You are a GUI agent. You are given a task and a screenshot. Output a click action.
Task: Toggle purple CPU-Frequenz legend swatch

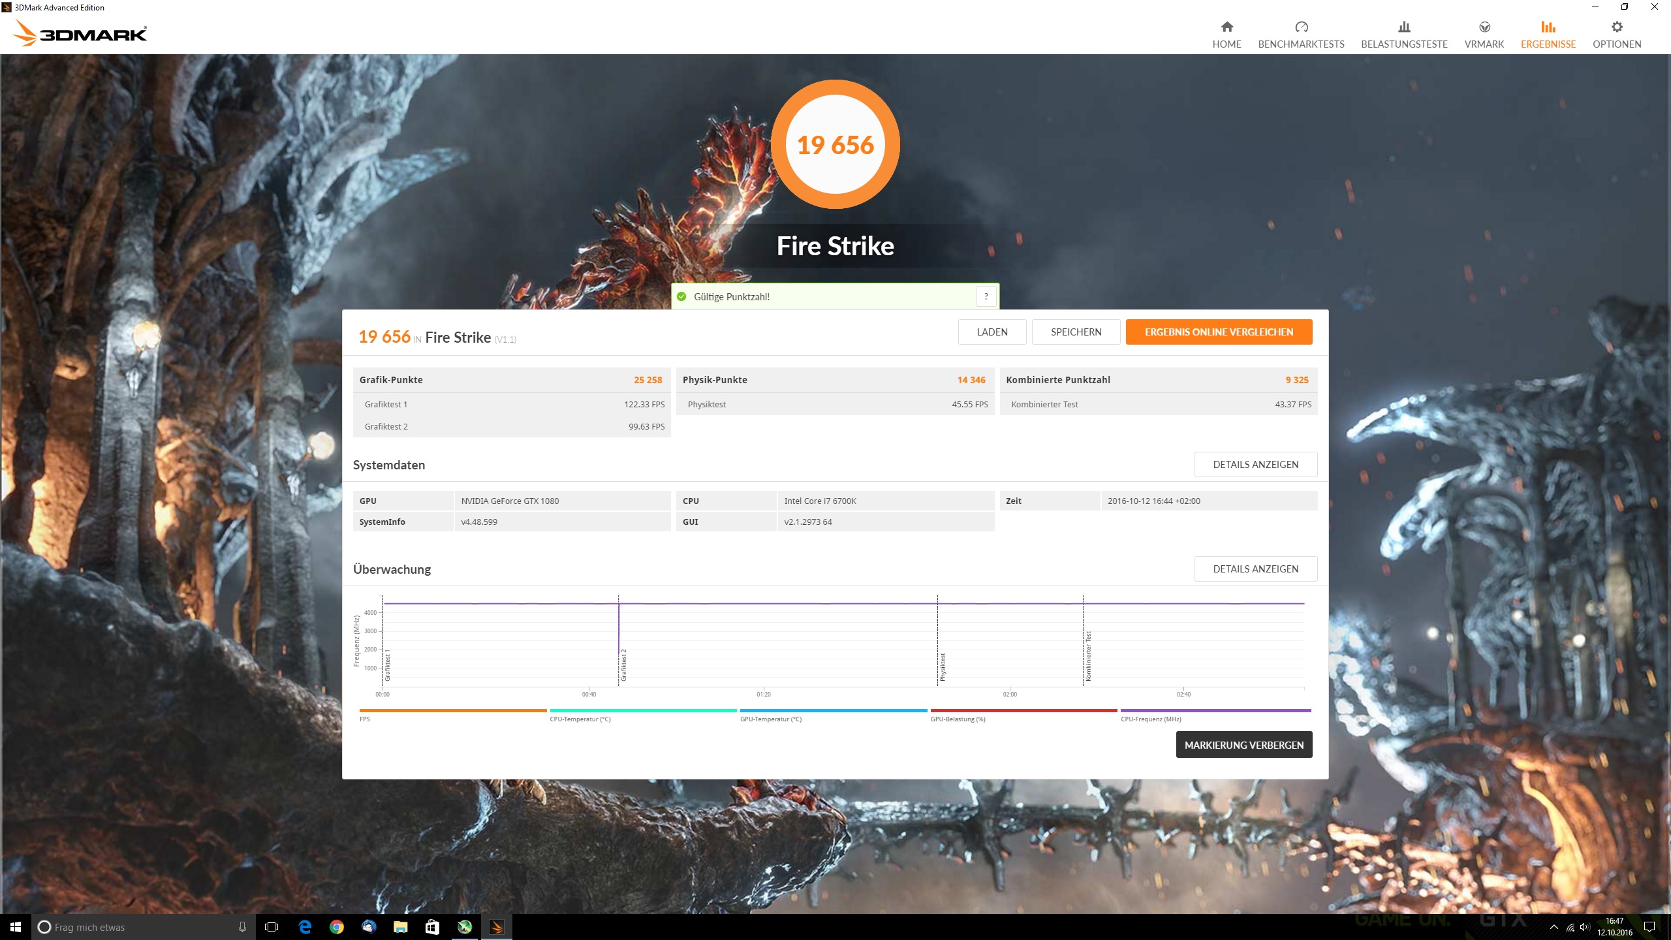[1215, 710]
